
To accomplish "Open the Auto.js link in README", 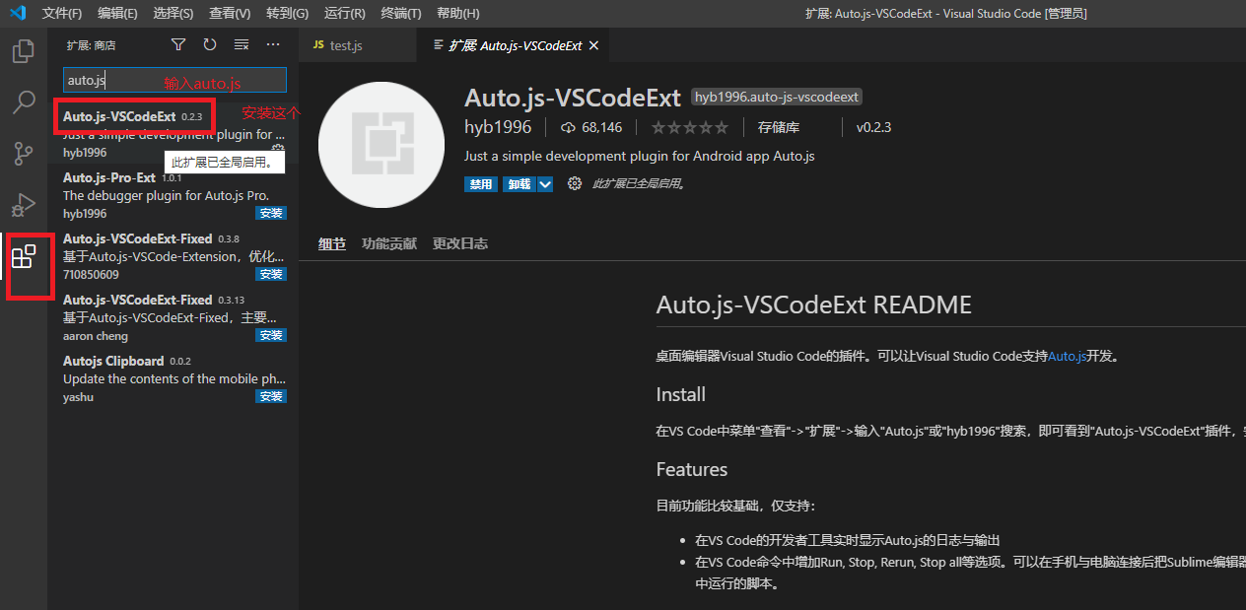I will (1068, 356).
